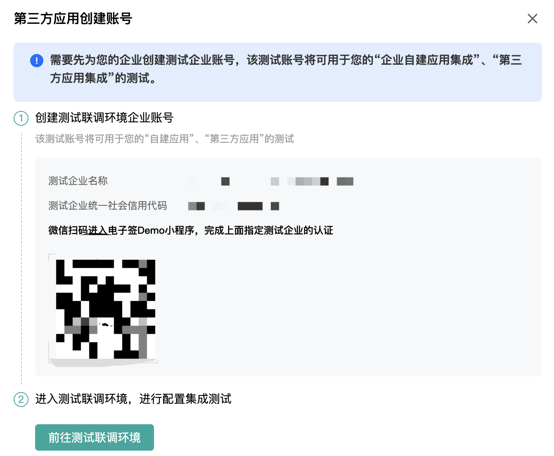
Task: Select the heading 创建测试联调环境企业账号
Action: (x=104, y=118)
